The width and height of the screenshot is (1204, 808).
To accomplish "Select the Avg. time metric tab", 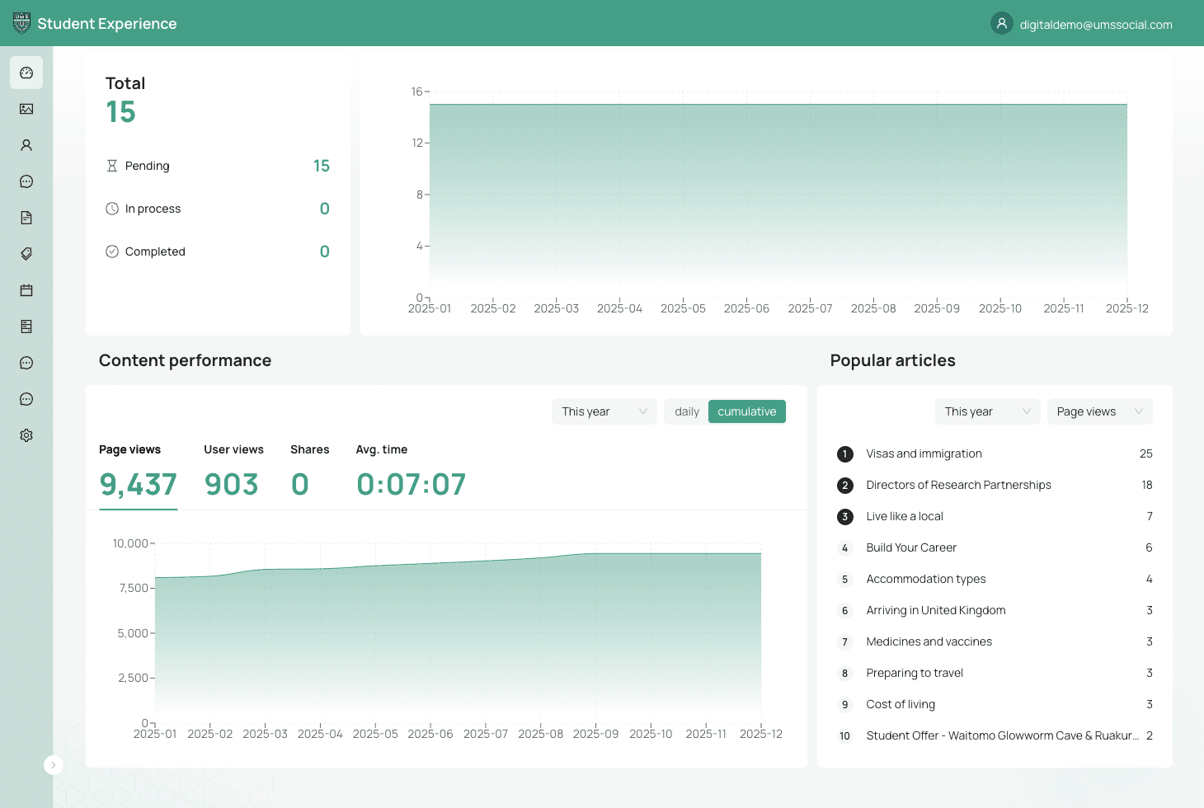I will pyautogui.click(x=411, y=472).
